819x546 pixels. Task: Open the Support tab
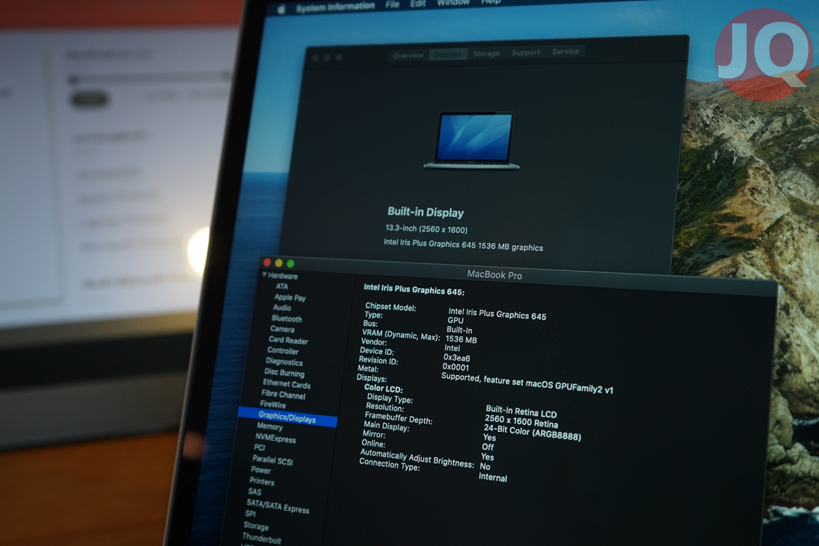(x=526, y=53)
